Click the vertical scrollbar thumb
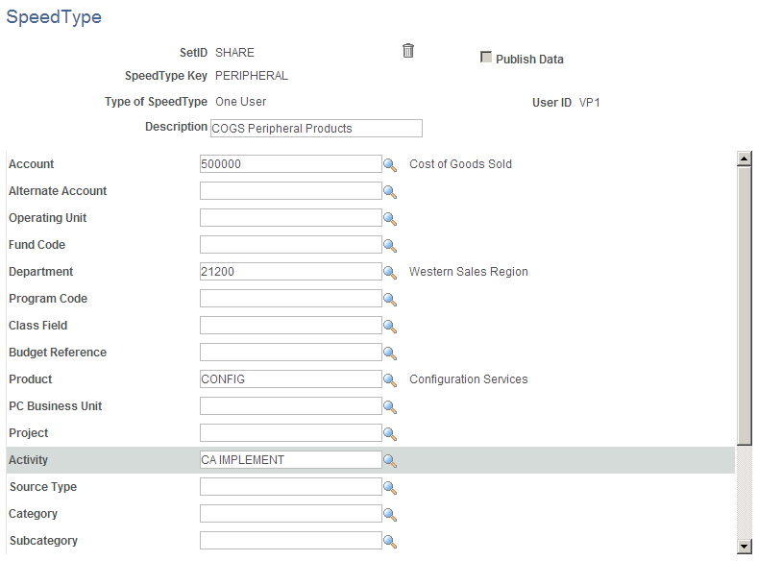The image size is (758, 561). coord(744,305)
